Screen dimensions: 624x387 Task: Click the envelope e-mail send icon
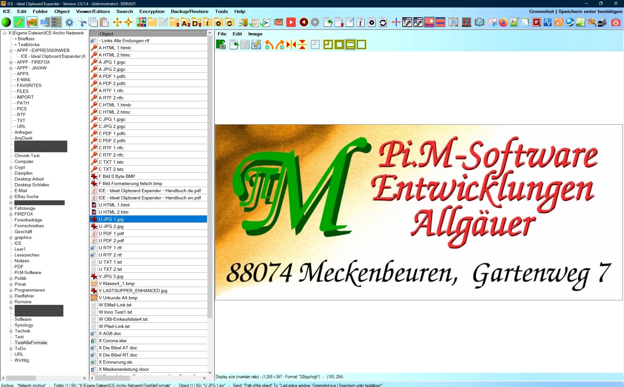tap(278, 22)
